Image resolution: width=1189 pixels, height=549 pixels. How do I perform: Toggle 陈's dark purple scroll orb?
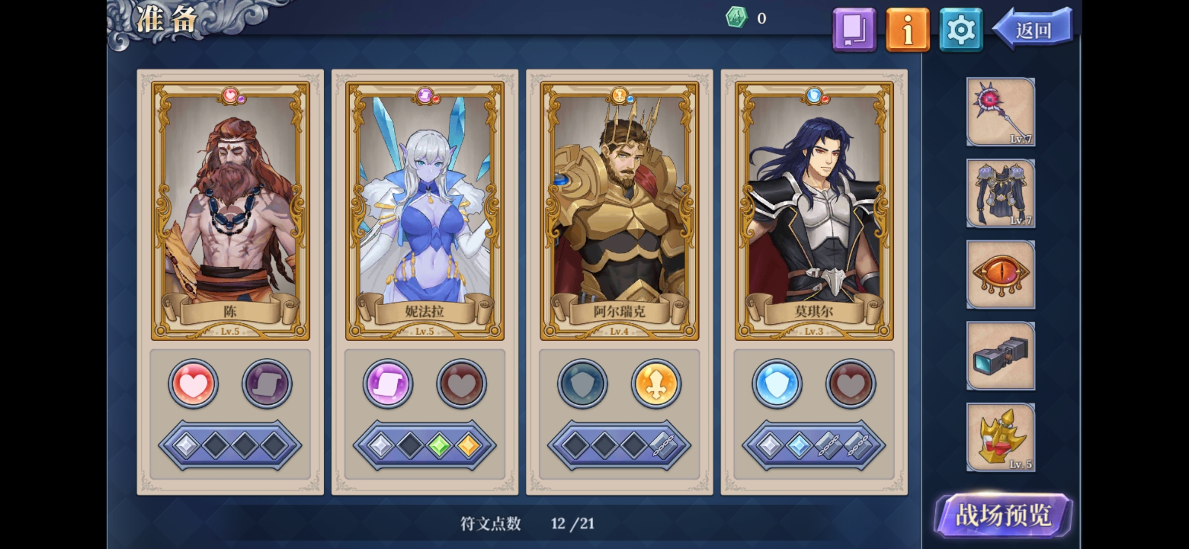(x=267, y=384)
